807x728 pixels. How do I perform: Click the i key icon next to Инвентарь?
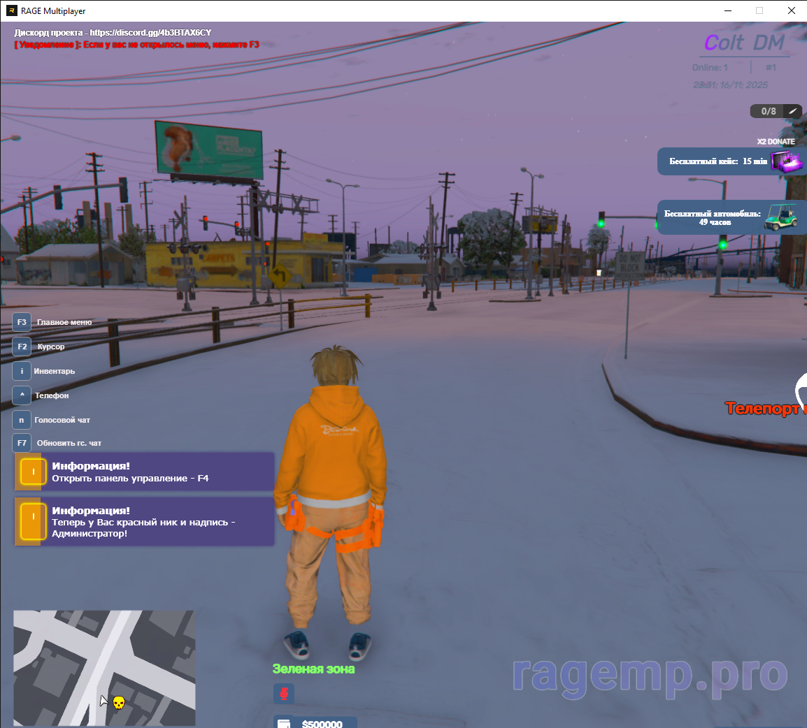21,371
